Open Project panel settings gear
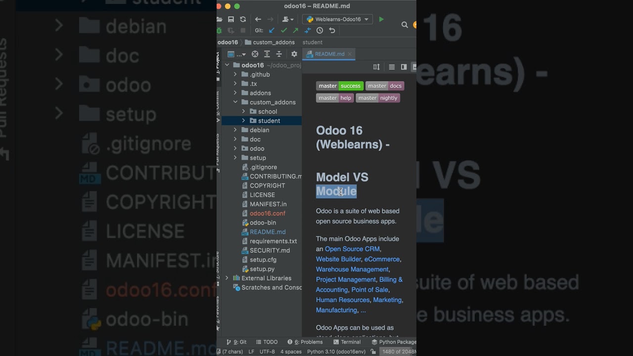The width and height of the screenshot is (633, 356). click(294, 54)
